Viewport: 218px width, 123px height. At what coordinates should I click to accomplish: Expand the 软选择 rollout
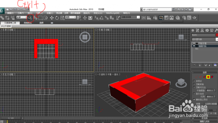coord(204,118)
